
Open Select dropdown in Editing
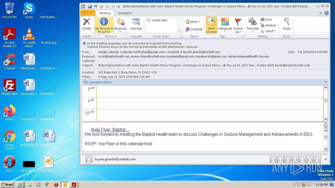pyautogui.click(x=268, y=31)
